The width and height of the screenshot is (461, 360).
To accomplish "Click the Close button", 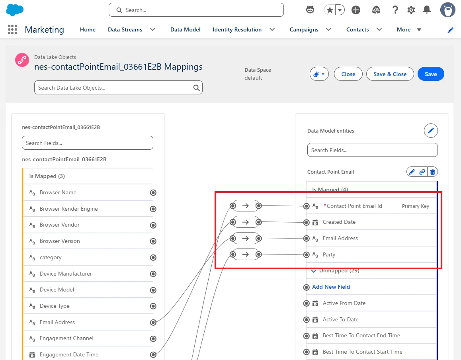I will (x=348, y=74).
